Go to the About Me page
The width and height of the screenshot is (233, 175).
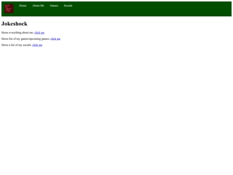(x=38, y=6)
